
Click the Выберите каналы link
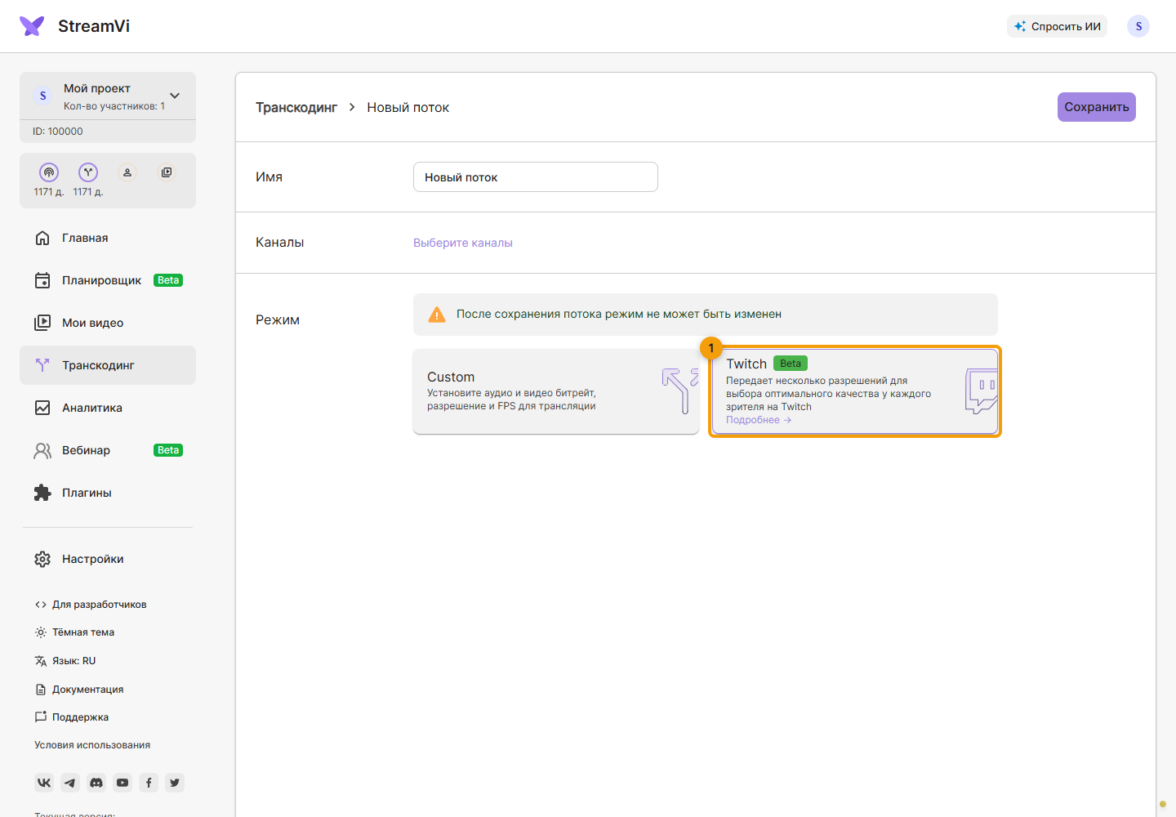pos(463,243)
